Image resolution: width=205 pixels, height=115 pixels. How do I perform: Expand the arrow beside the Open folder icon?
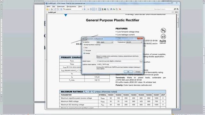coord(49,9)
